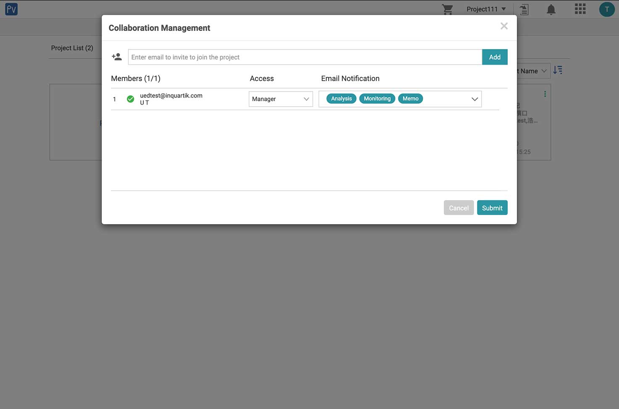Open the shopping cart icon
Viewport: 619px width, 409px height.
[x=448, y=9]
